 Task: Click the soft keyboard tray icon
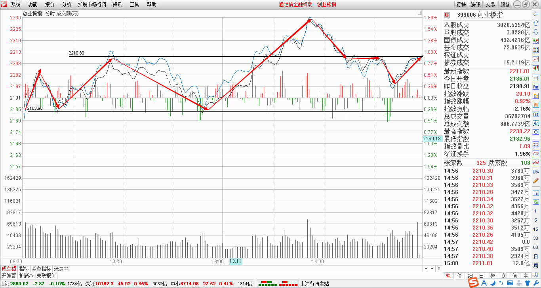pos(511,283)
